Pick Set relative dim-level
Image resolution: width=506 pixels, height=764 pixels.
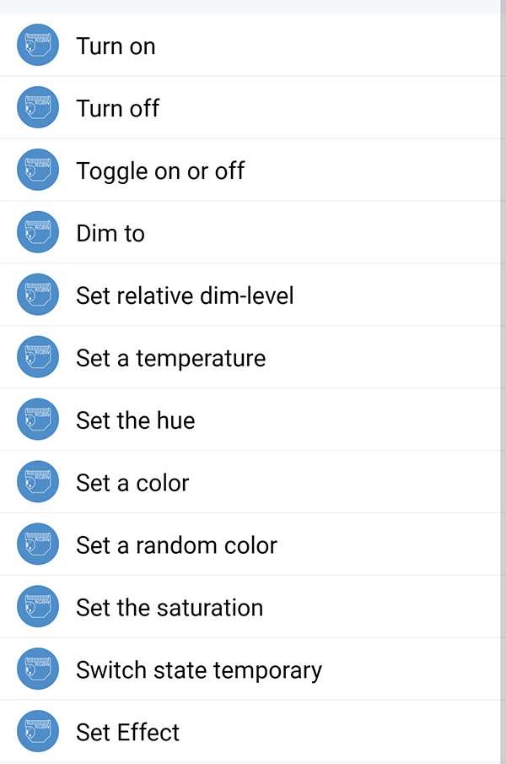coord(185,295)
